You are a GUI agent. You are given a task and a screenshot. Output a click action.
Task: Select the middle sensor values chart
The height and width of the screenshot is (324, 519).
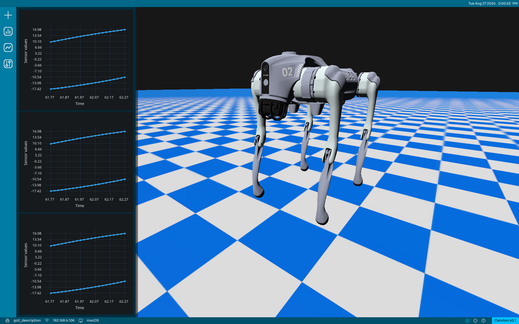click(76, 162)
